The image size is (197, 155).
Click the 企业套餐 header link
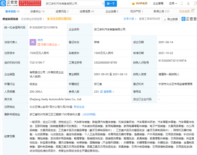[x=158, y=4]
